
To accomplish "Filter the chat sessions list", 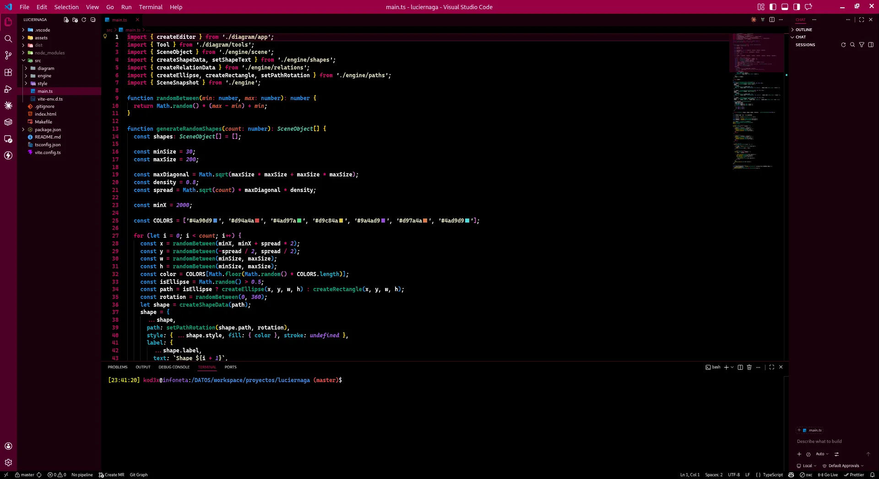I will click(862, 45).
